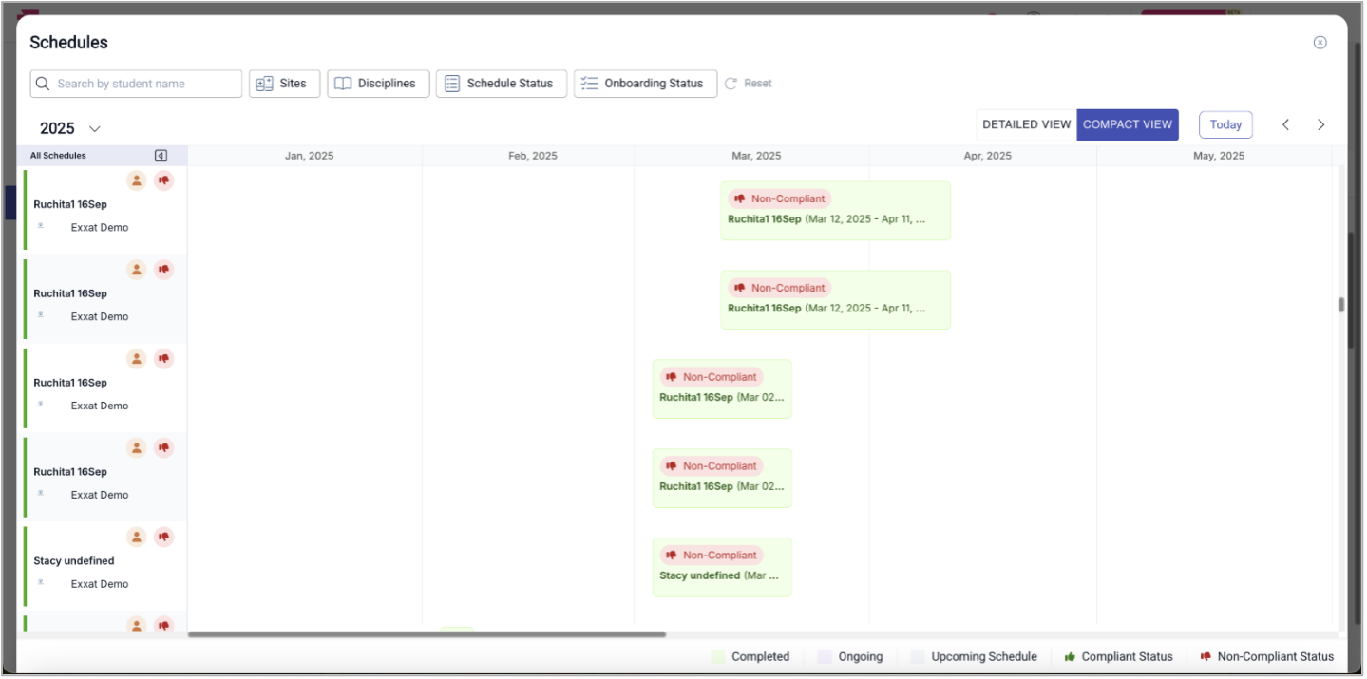Click the Compliant Status thumbs-up legend icon
Image resolution: width=1367 pixels, height=679 pixels.
click(x=1068, y=656)
